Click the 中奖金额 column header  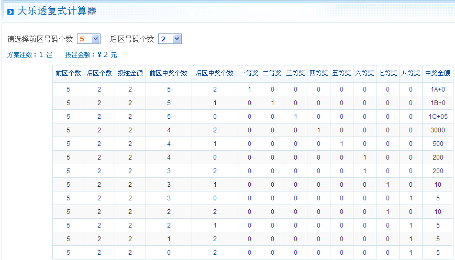tap(438, 73)
